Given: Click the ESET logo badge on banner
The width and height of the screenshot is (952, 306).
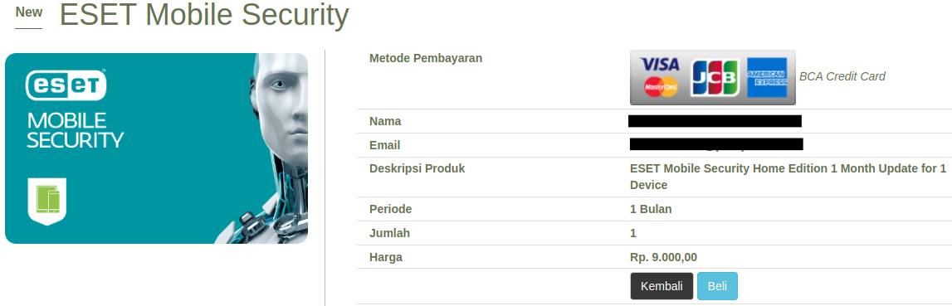Looking at the screenshot, I should tap(66, 85).
